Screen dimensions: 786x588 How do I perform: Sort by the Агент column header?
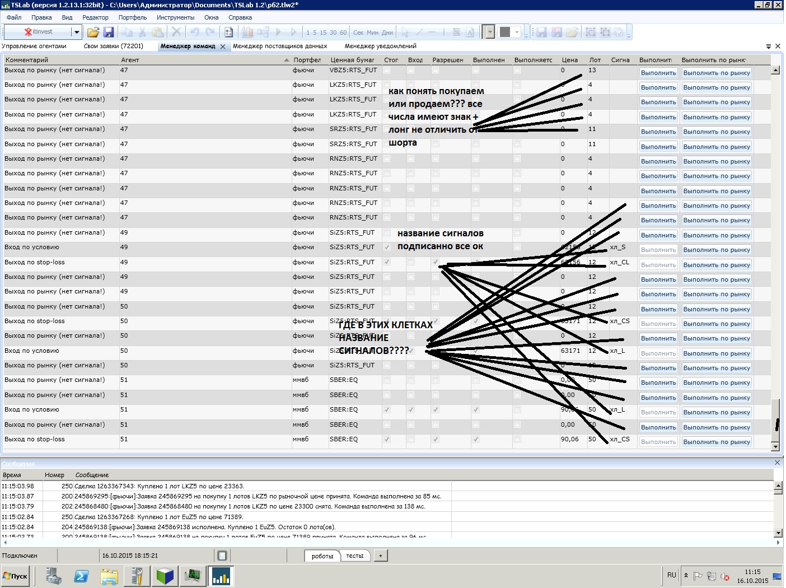pyautogui.click(x=205, y=60)
